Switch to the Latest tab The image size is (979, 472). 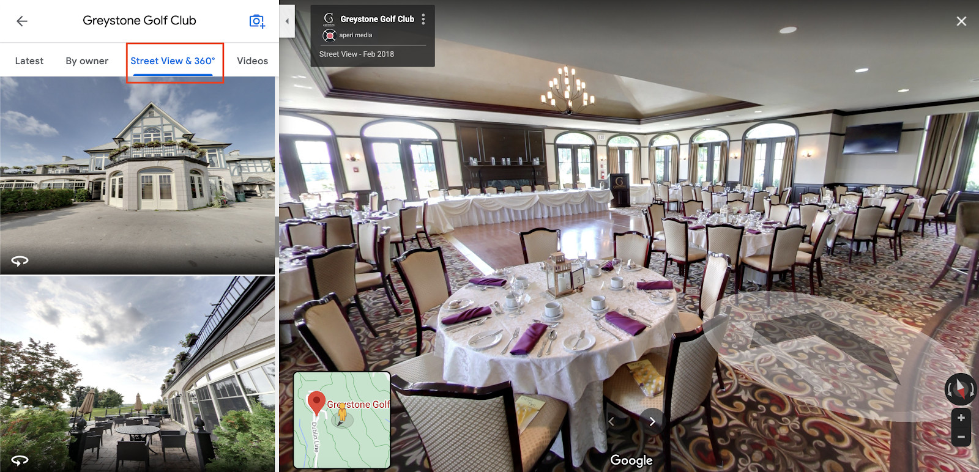coord(29,61)
